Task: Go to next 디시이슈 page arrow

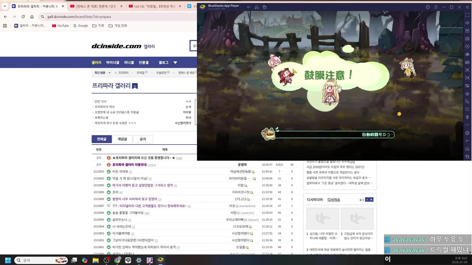Action: coord(371,199)
